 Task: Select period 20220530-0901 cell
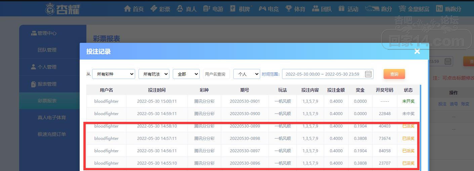[245, 101]
